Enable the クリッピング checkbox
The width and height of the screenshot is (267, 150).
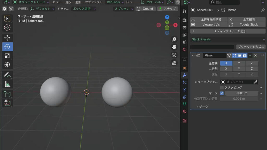pyautogui.click(x=222, y=87)
